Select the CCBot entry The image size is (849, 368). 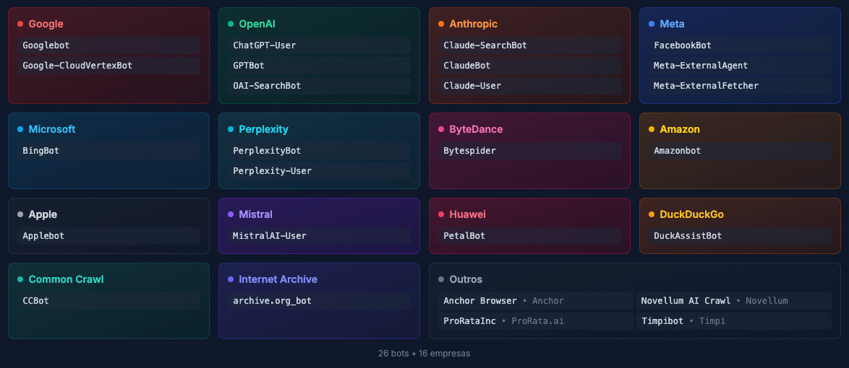(108, 300)
